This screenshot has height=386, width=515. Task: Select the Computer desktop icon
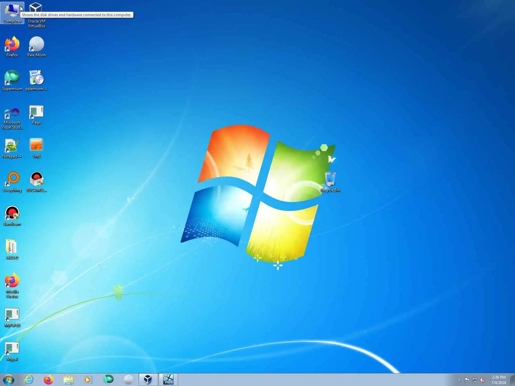[x=12, y=13]
